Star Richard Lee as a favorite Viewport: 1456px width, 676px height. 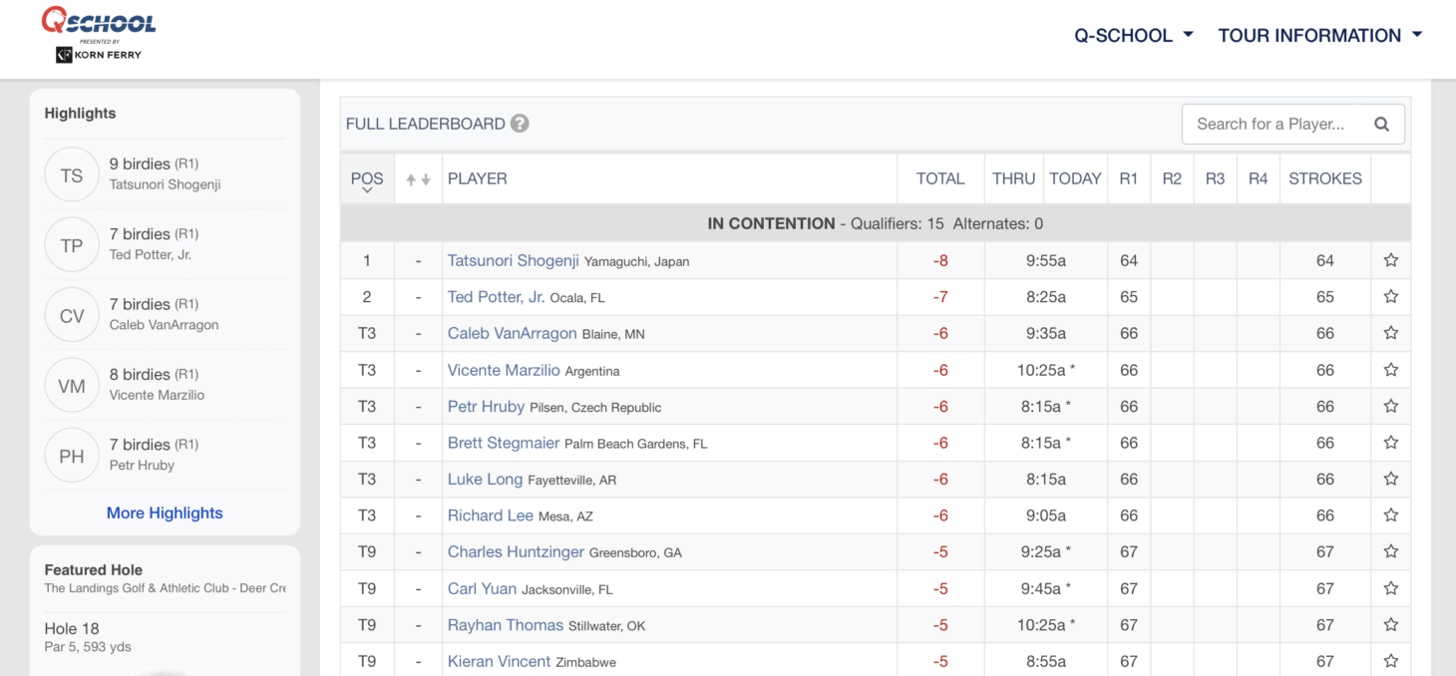(x=1390, y=515)
